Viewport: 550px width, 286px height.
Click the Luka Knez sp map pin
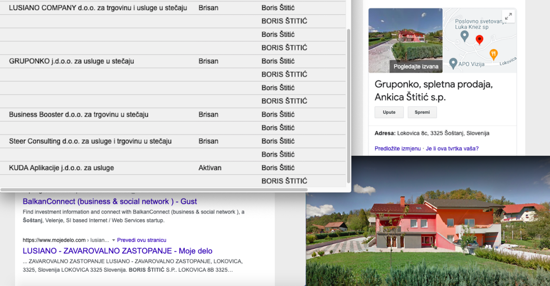[464, 36]
